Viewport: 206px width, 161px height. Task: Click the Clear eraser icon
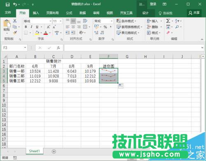pyautogui.click(x=168, y=33)
